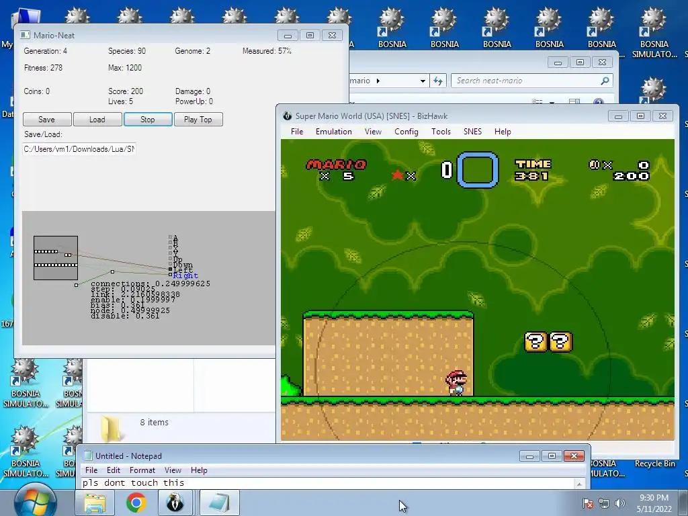Open the BizHawk SNES menu
Image resolution: width=688 pixels, height=516 pixels.
[472, 132]
